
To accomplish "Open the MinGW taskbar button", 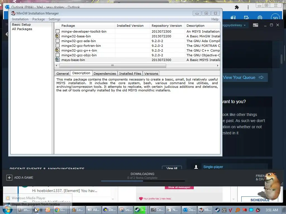I will [x=205, y=210].
